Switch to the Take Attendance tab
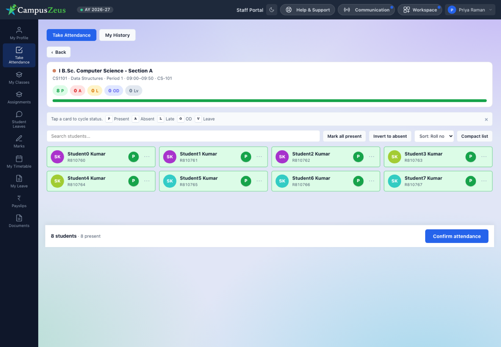The width and height of the screenshot is (501, 347). coord(71,35)
